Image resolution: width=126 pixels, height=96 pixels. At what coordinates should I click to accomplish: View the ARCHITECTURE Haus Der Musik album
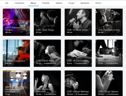pos(16,83)
